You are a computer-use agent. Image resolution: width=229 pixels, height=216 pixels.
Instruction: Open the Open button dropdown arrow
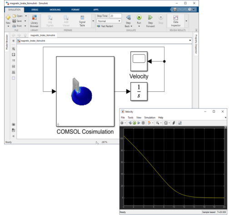point(26,16)
